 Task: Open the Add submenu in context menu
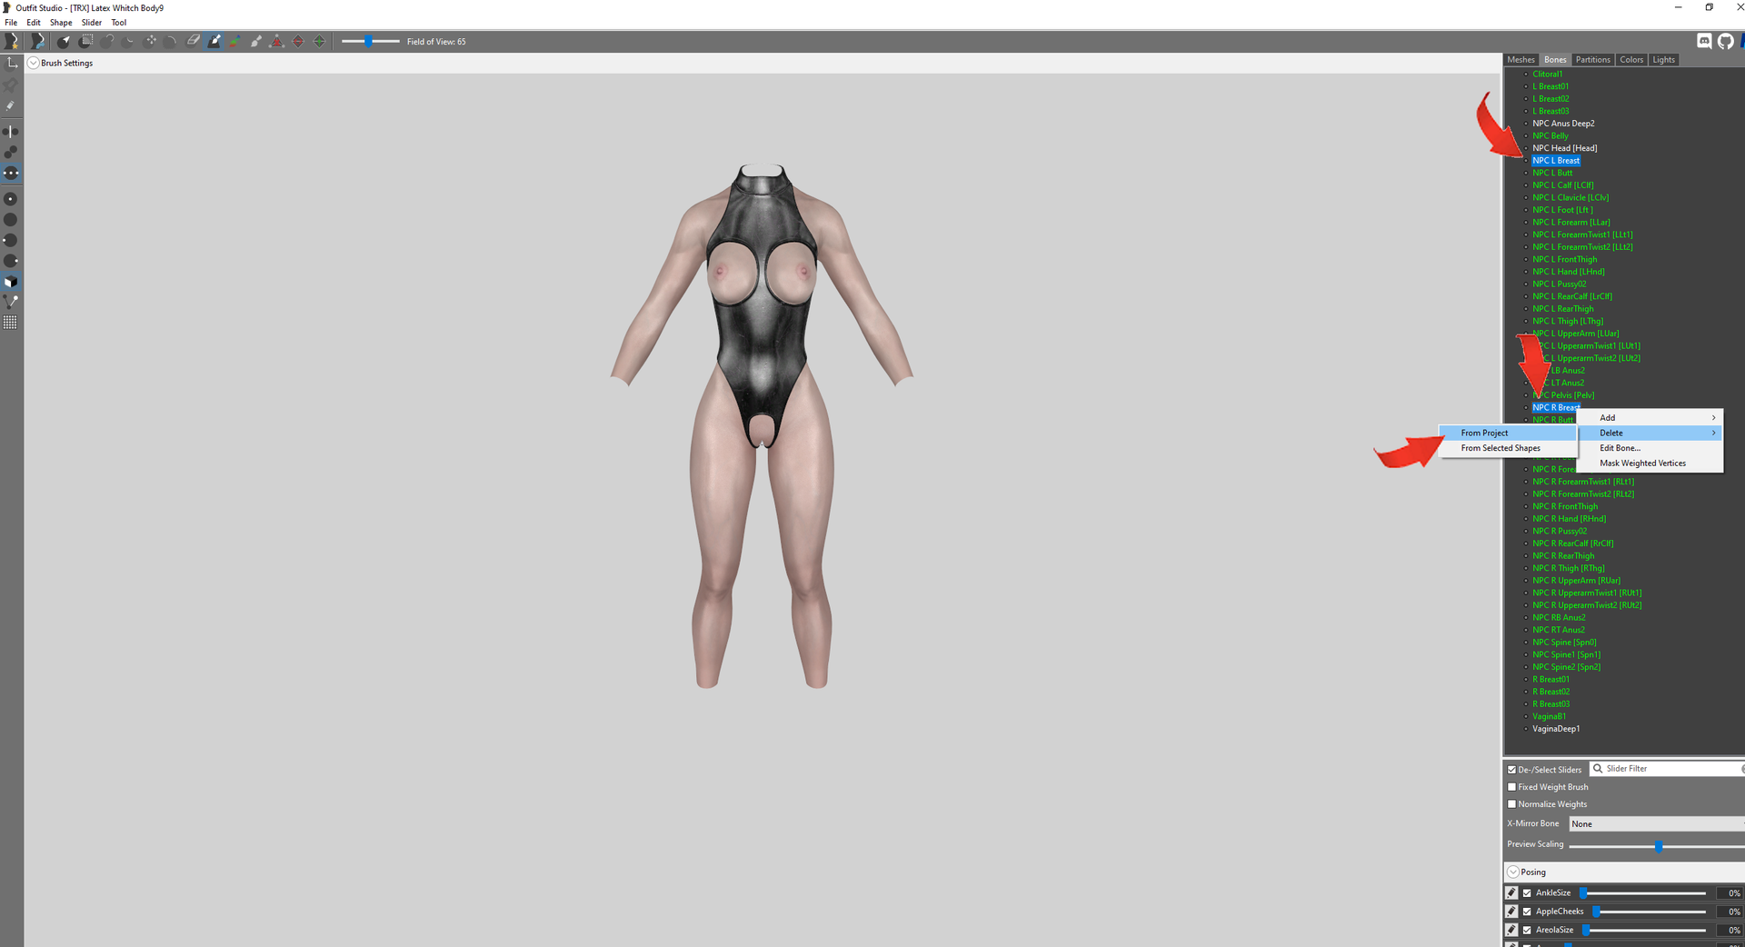1650,418
